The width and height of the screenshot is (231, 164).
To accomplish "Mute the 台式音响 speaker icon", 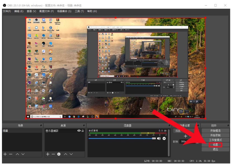I will (x=159, y=138).
